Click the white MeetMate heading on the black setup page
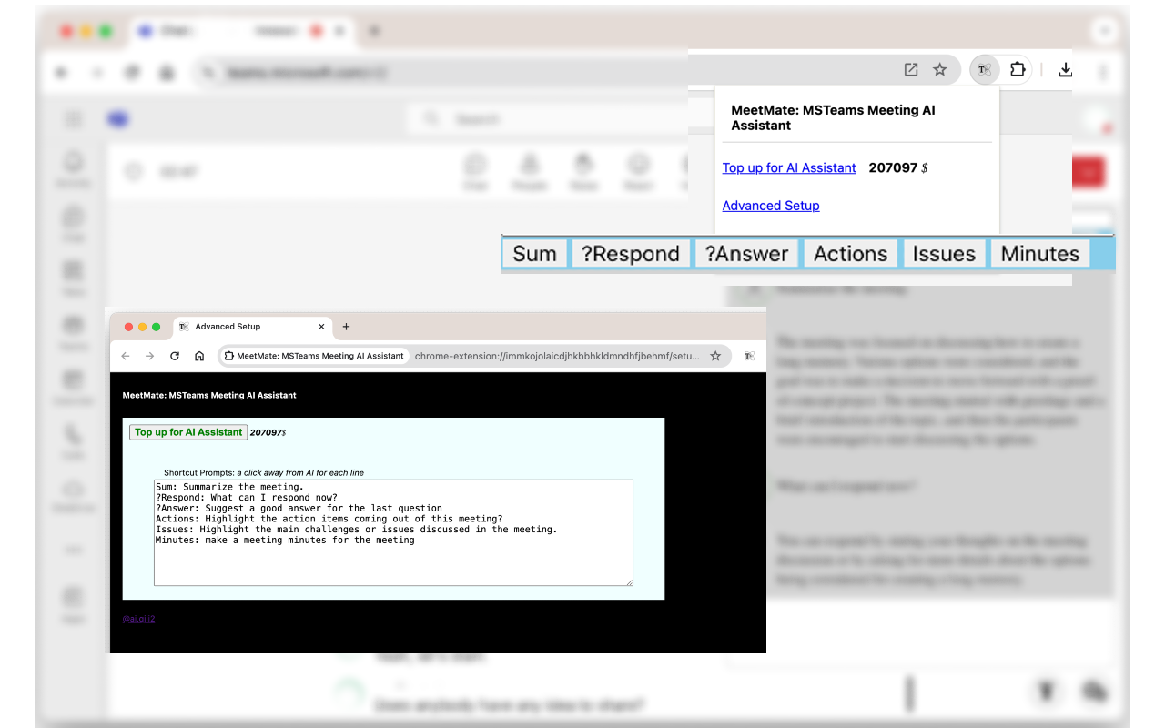The image size is (1165, 728). tap(209, 395)
